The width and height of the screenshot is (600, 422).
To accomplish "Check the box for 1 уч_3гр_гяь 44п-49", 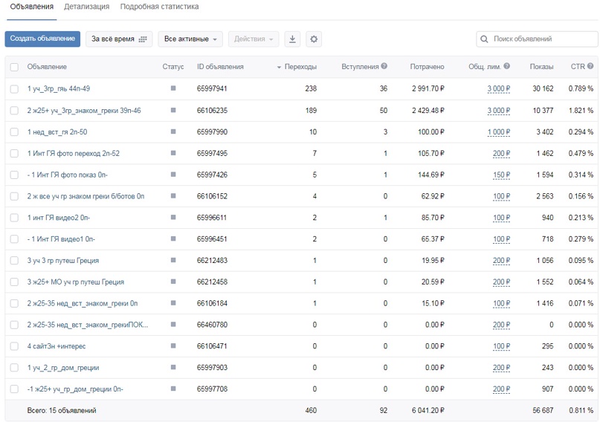I will coord(14,89).
